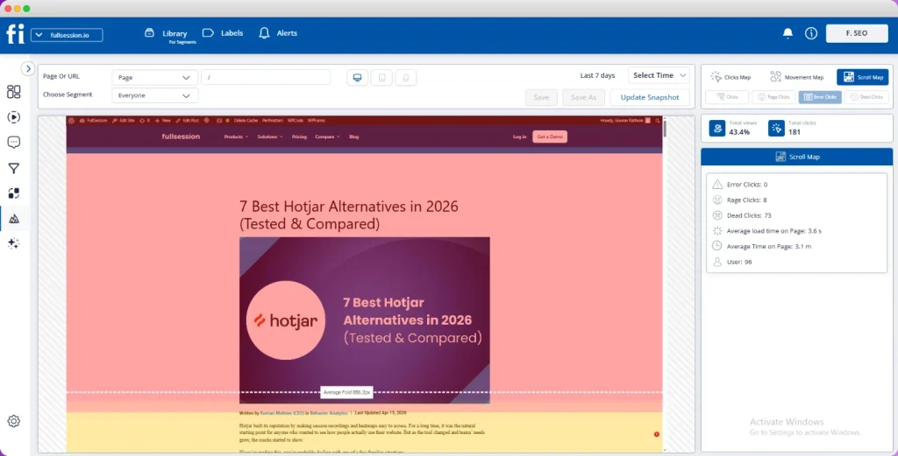Open the Choose Segment 'Everyone' dropdown

154,95
